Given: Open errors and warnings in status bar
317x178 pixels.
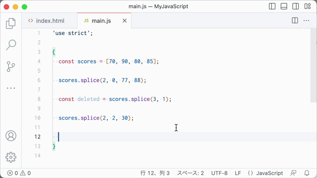Looking at the screenshot, I should click(x=19, y=173).
